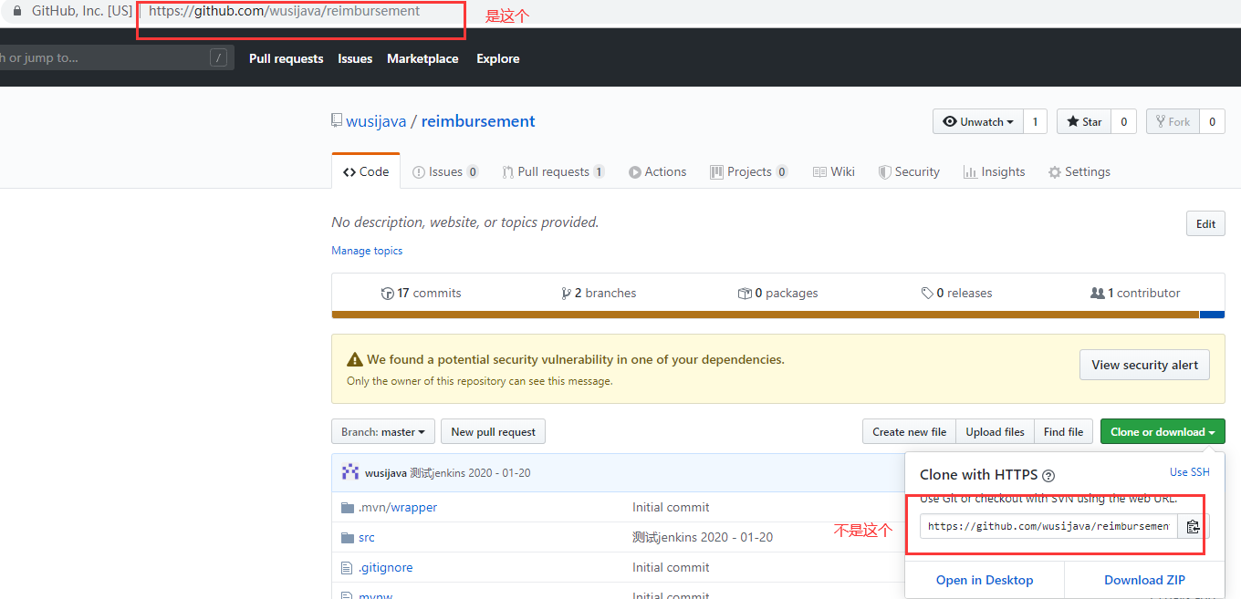1241x599 pixels.
Task: Open the Wiki tab
Action: coord(834,171)
